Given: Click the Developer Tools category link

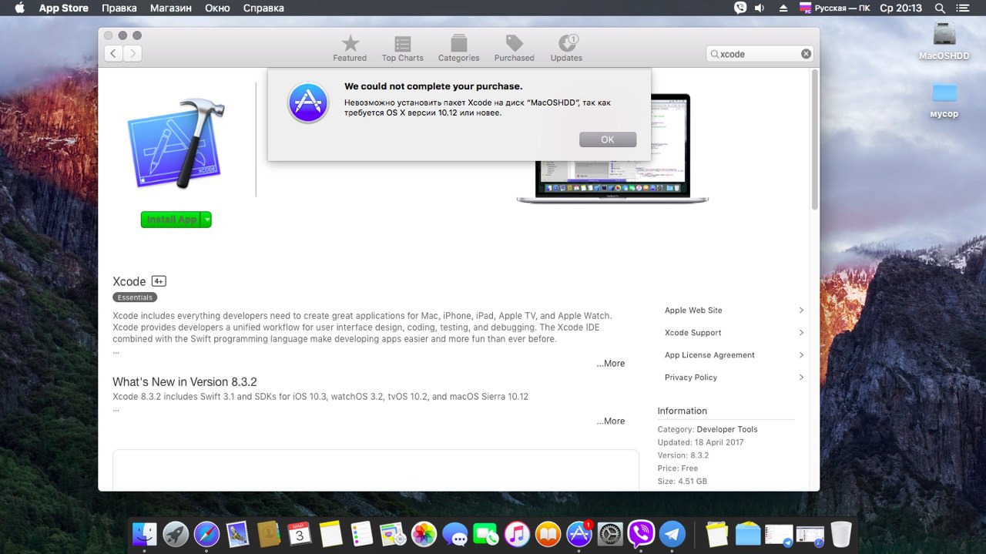Looking at the screenshot, I should 727,429.
